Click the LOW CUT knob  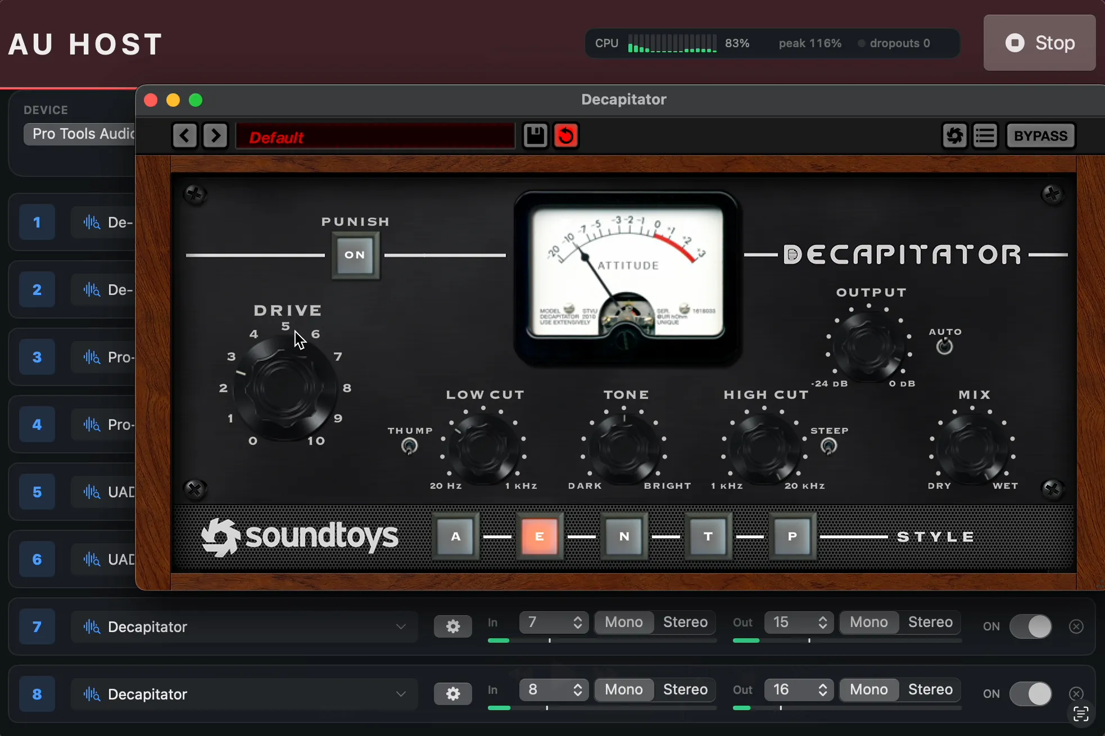483,449
